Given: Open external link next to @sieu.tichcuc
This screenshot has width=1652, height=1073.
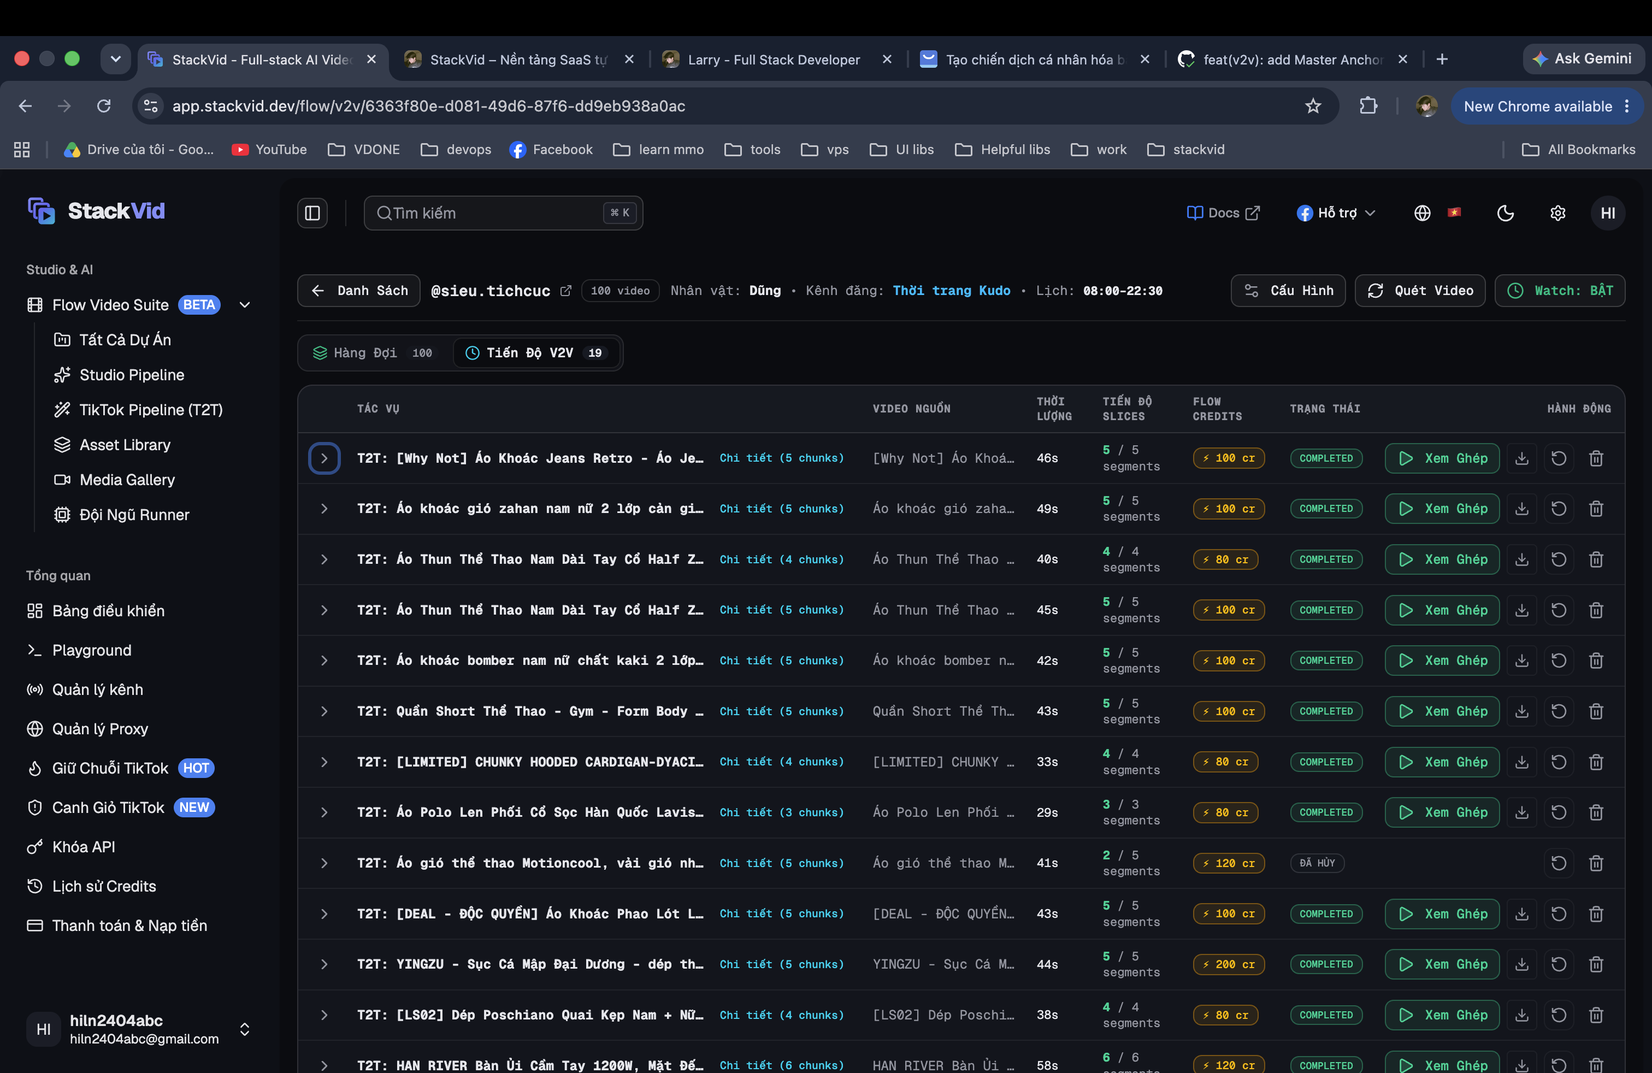Looking at the screenshot, I should pyautogui.click(x=566, y=291).
